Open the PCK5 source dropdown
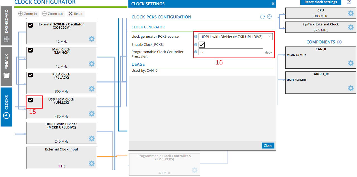The width and height of the screenshot is (357, 177). 235,37
